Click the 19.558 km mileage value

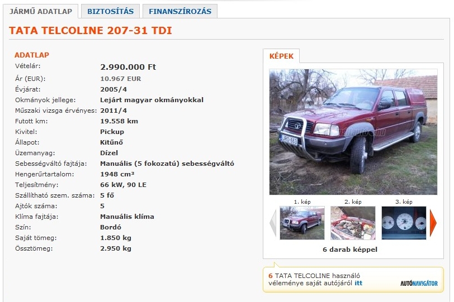point(119,121)
